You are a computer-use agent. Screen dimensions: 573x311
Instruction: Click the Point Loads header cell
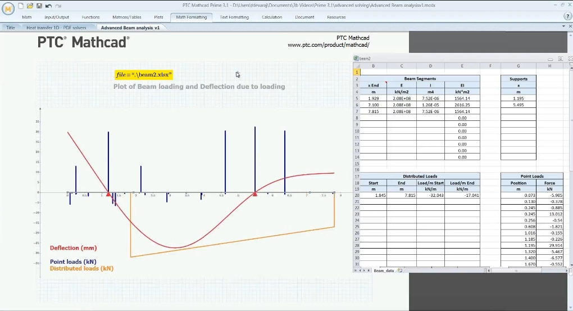(531, 176)
